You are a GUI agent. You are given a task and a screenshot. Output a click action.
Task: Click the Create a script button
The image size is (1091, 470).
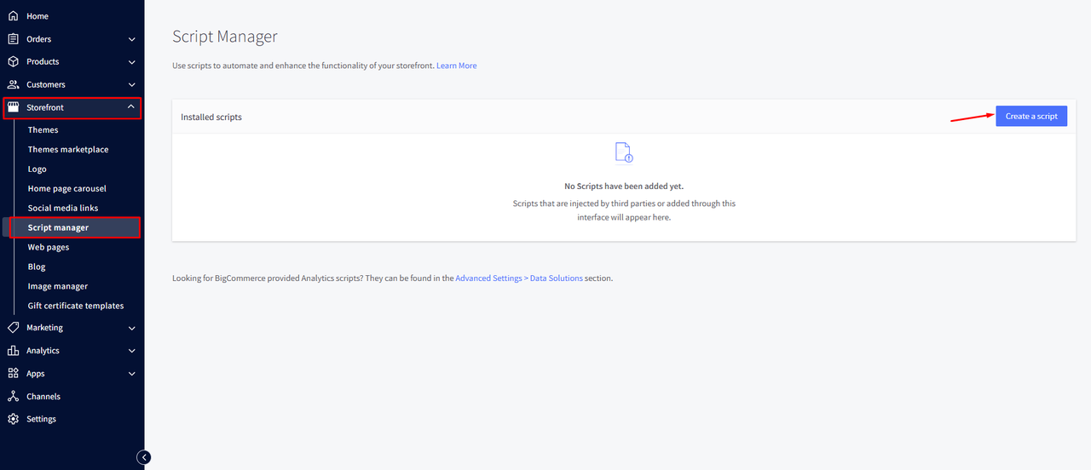pyautogui.click(x=1030, y=117)
